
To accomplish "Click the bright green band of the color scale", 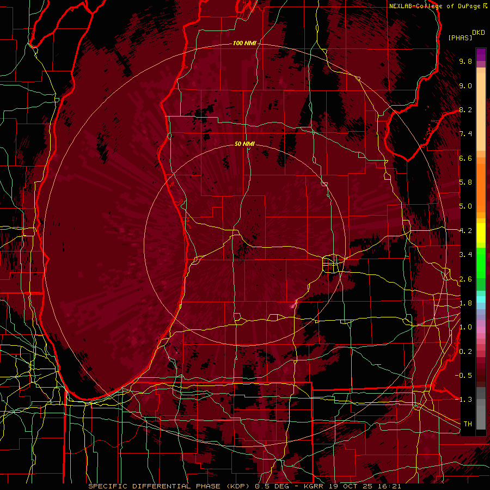I will [x=481, y=262].
